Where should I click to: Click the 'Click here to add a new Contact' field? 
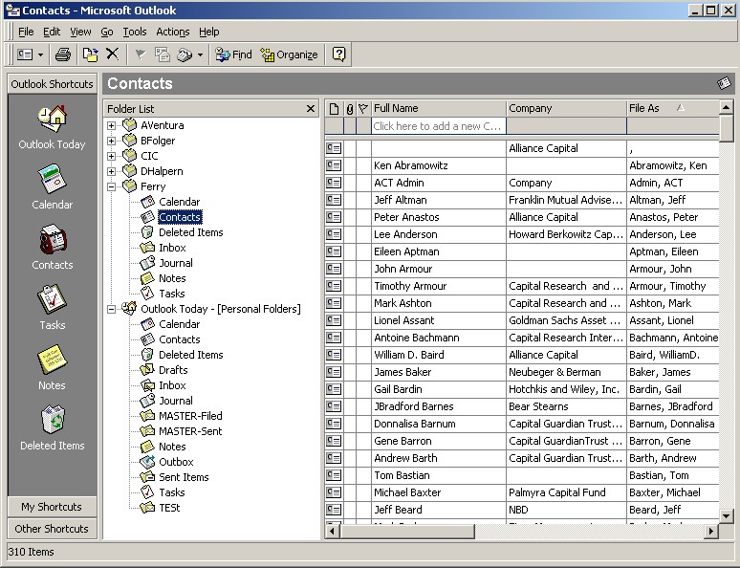pos(439,126)
